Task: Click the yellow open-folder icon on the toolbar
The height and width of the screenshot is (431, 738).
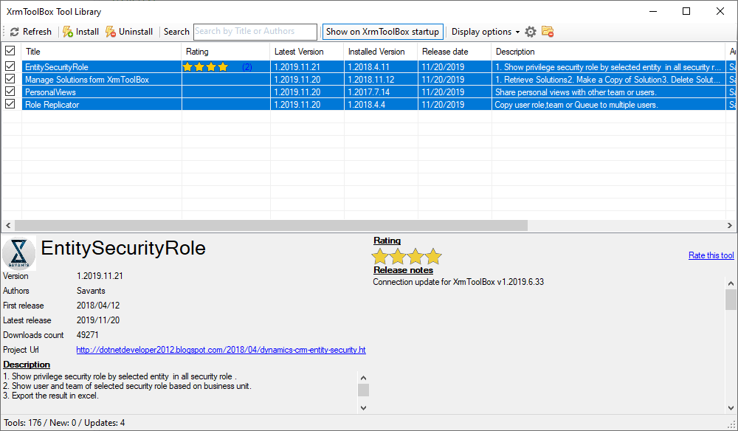Action: [547, 32]
